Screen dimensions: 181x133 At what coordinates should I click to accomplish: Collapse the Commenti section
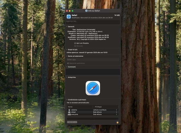coord(67,67)
